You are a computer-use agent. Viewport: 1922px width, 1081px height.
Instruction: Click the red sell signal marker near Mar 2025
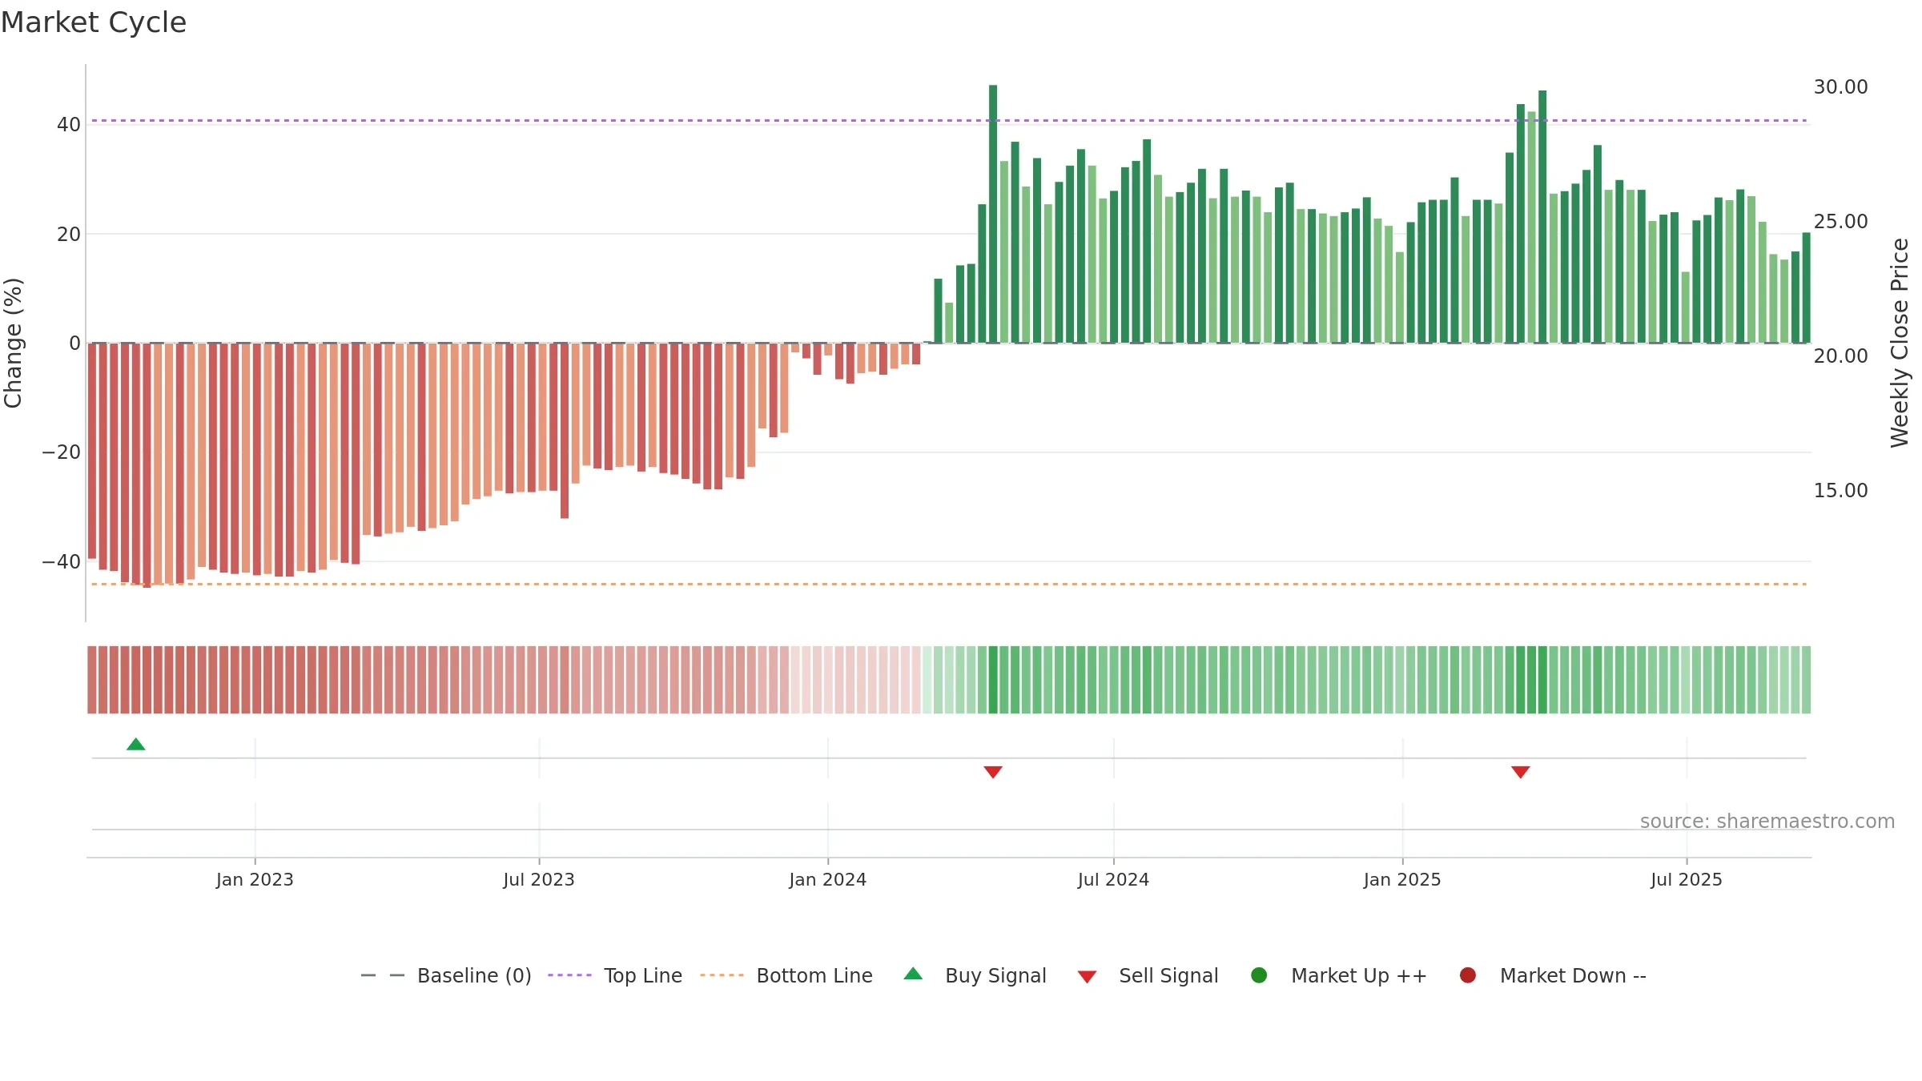pos(1521,772)
